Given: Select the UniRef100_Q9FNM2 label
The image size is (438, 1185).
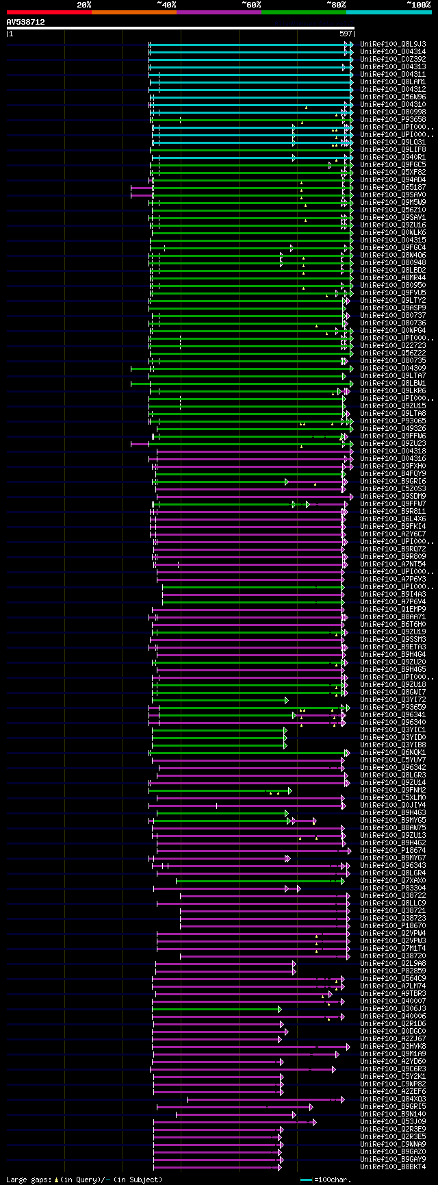Looking at the screenshot, I should 393,790.
